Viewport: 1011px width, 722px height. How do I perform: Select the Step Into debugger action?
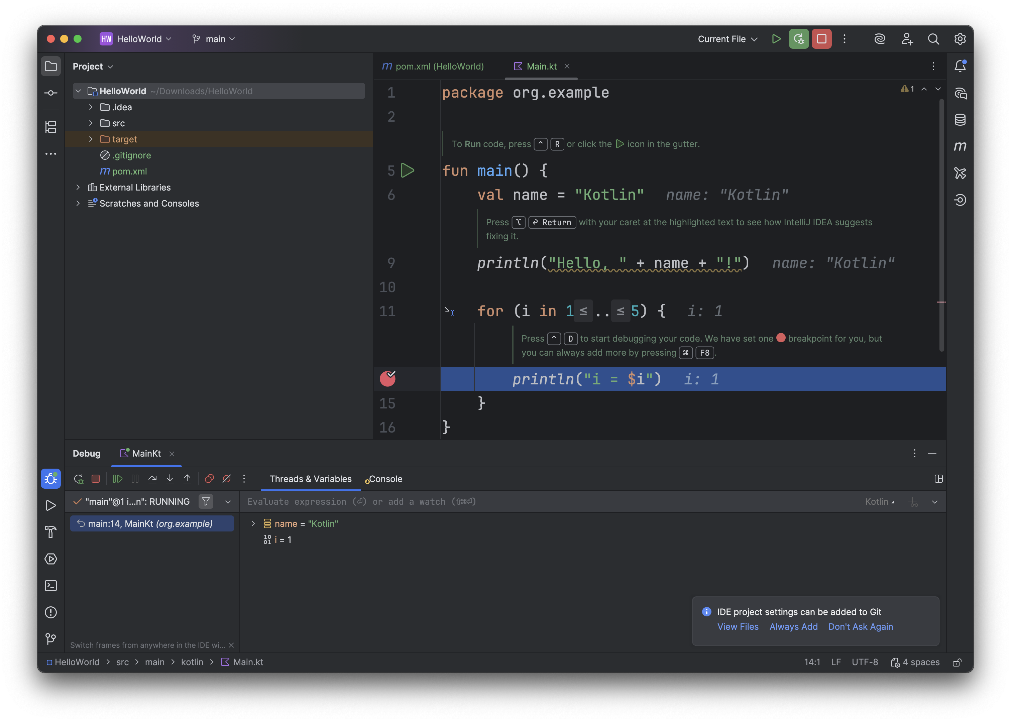pyautogui.click(x=170, y=479)
